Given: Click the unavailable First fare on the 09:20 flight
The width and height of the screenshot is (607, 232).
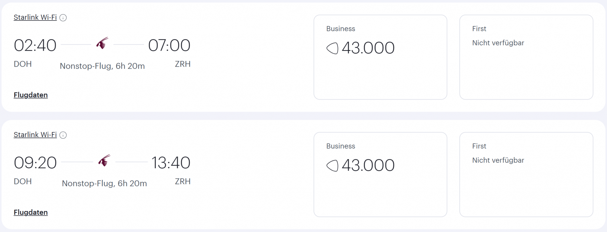Looking at the screenshot, I should pyautogui.click(x=526, y=175).
